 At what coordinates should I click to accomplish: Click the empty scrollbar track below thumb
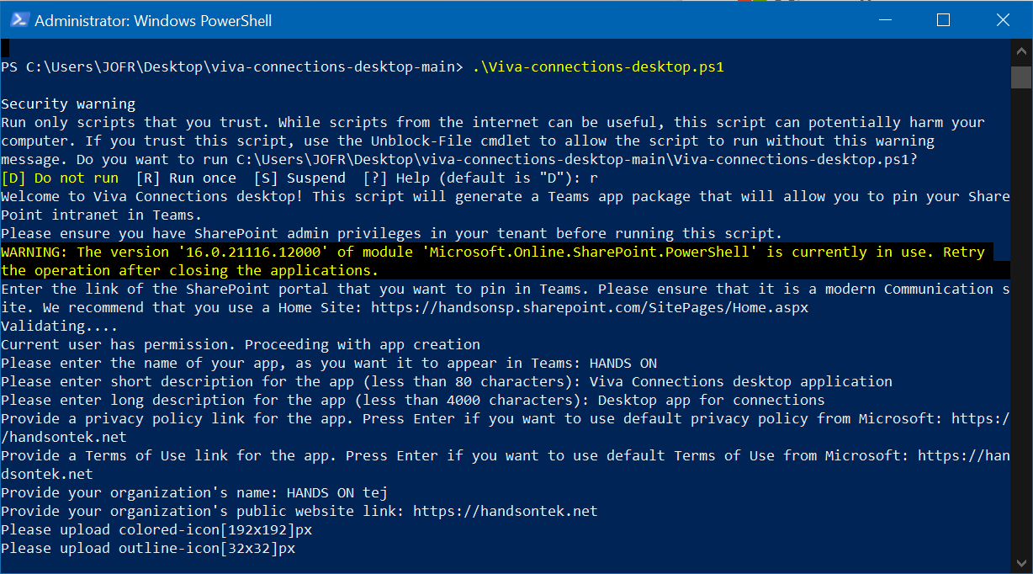click(x=1020, y=337)
